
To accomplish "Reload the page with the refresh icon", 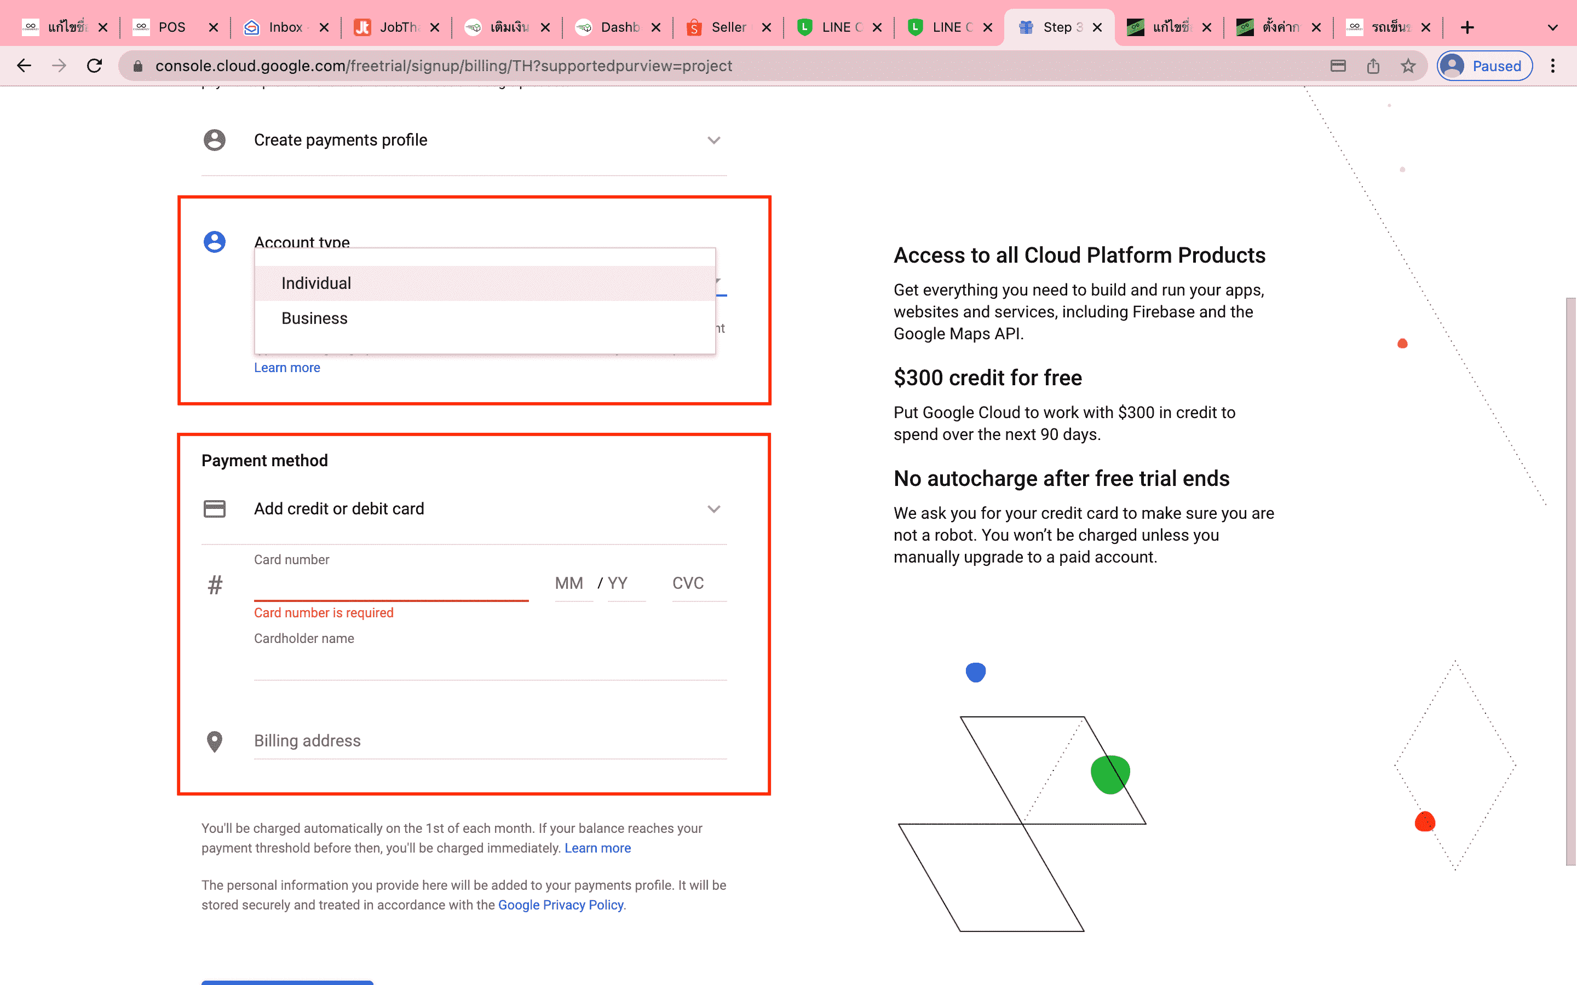I will click(95, 66).
